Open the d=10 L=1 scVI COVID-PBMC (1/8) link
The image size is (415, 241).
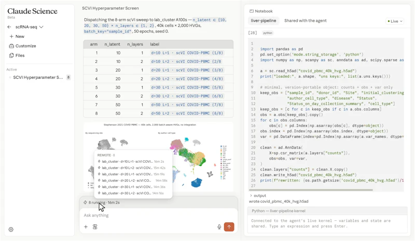187,53
